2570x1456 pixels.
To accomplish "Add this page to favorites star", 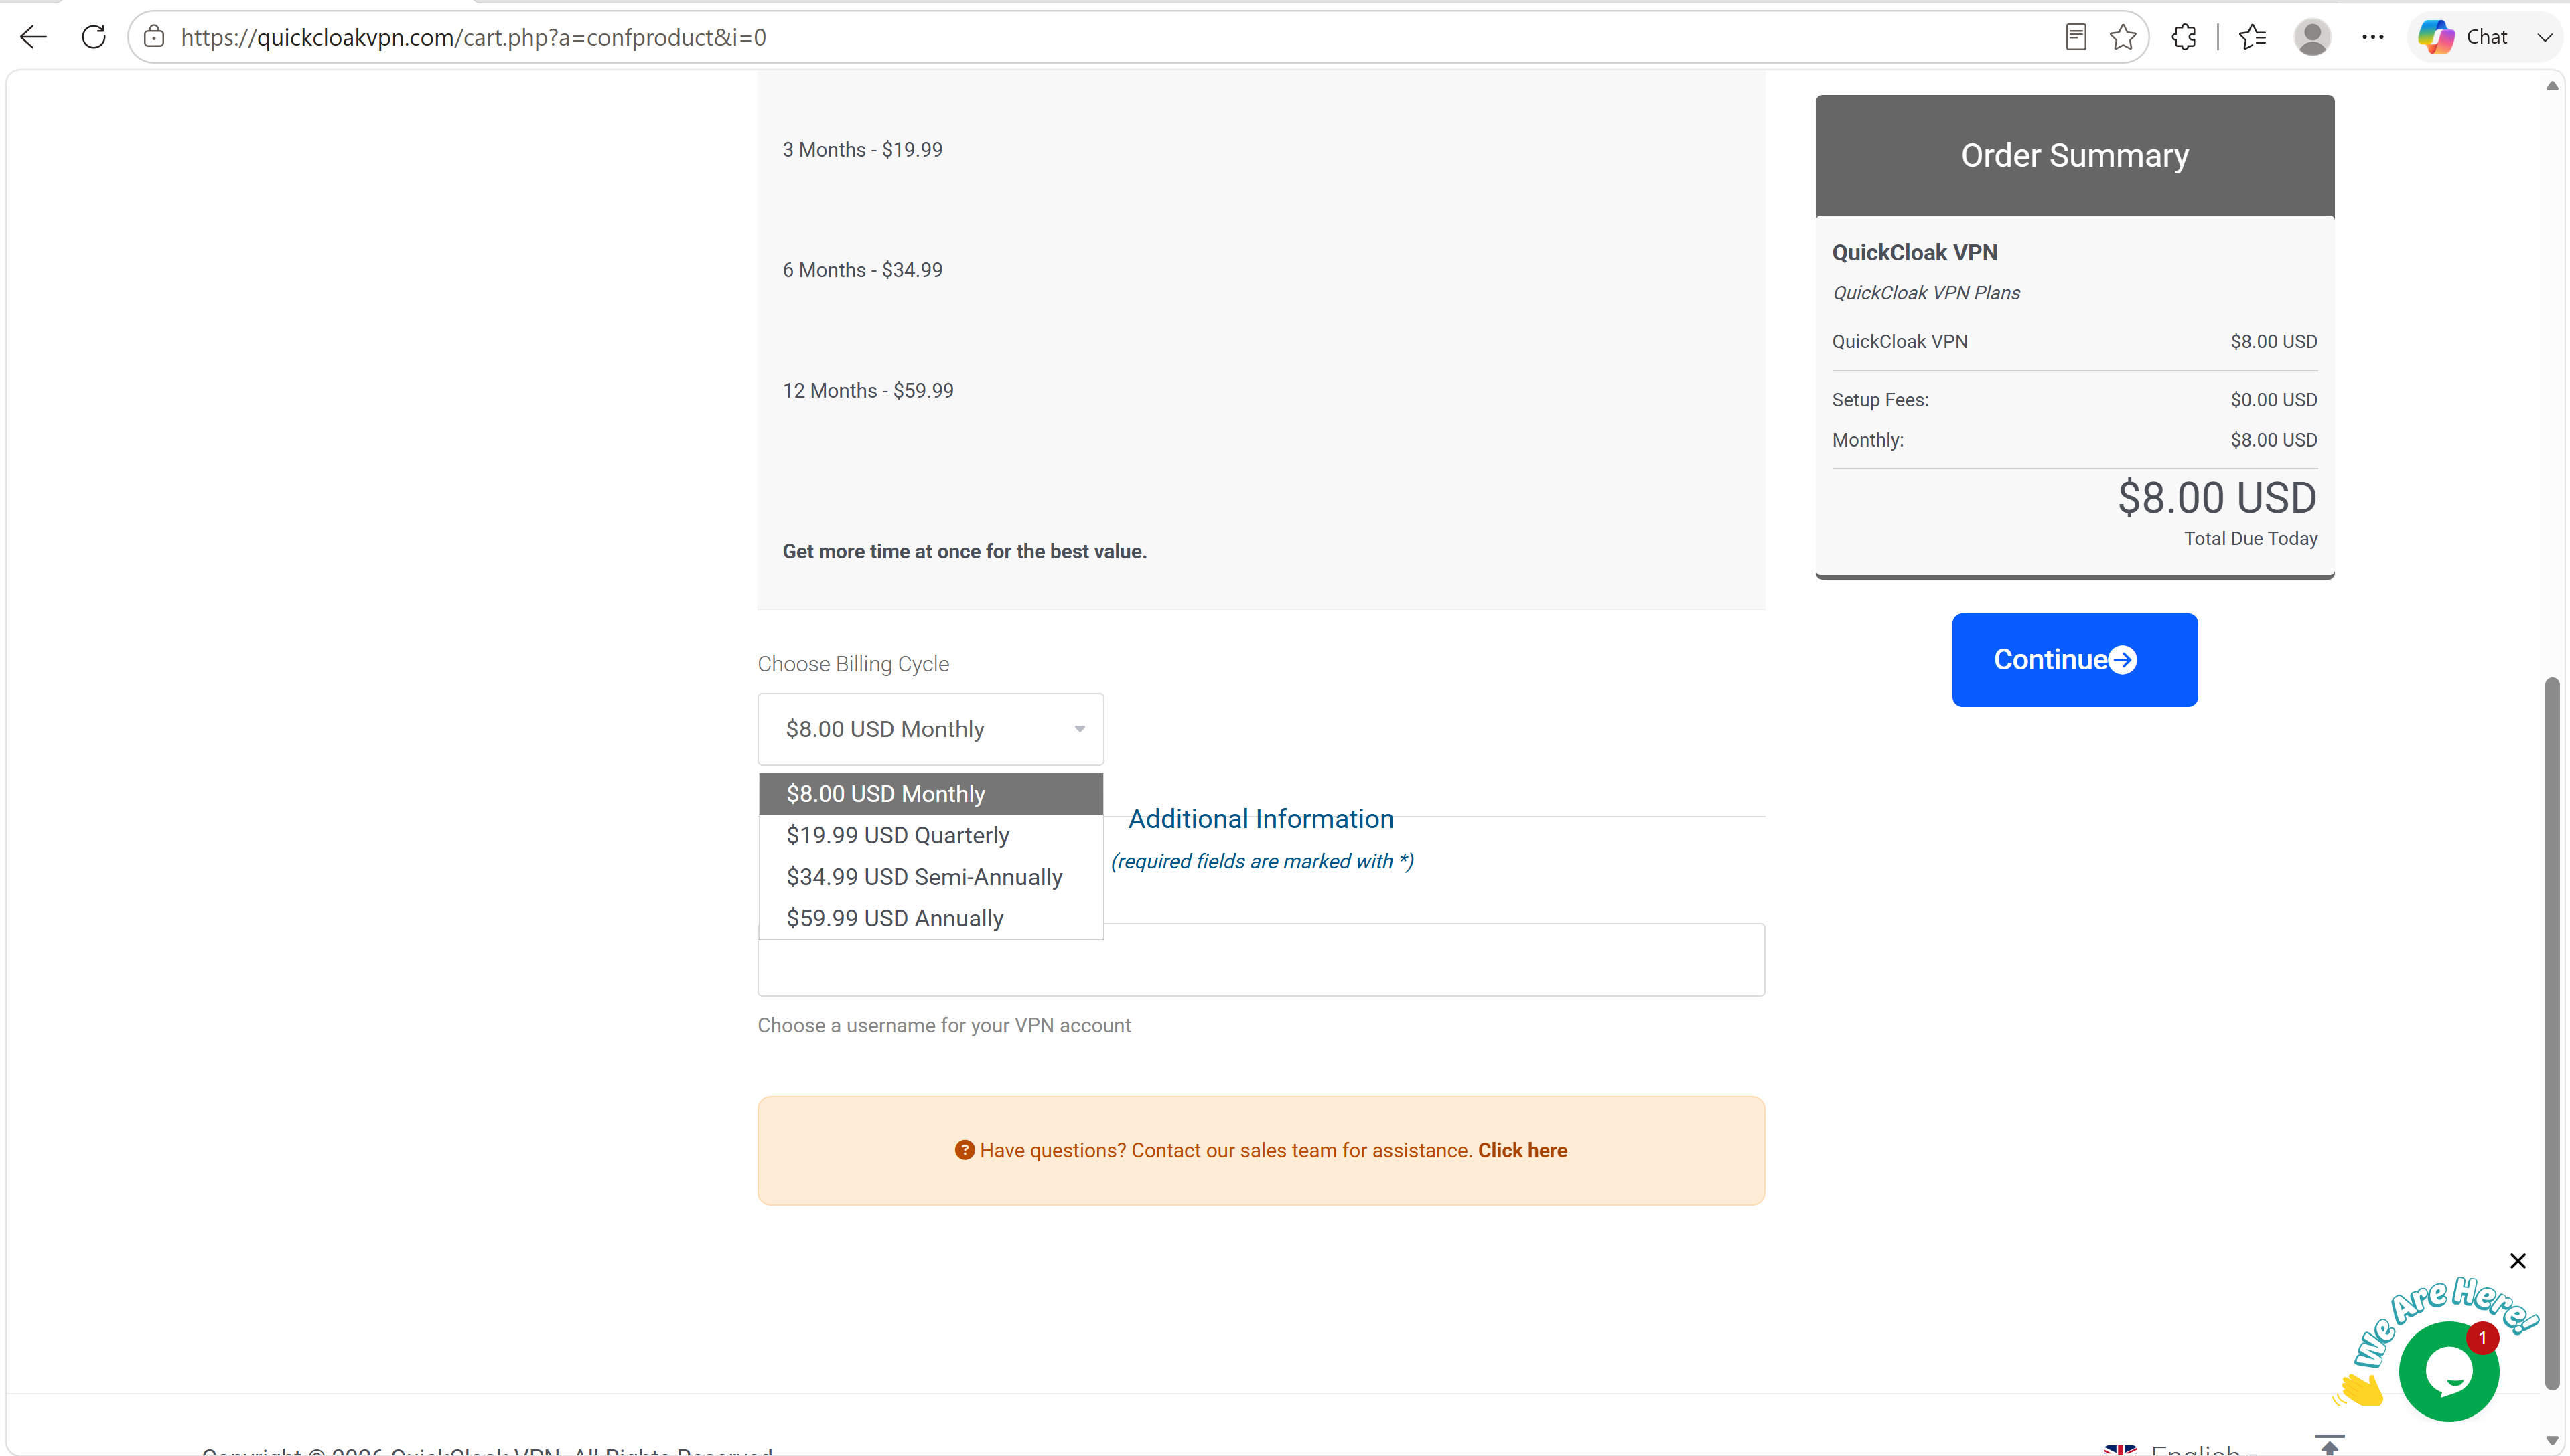I will pyautogui.click(x=2123, y=37).
